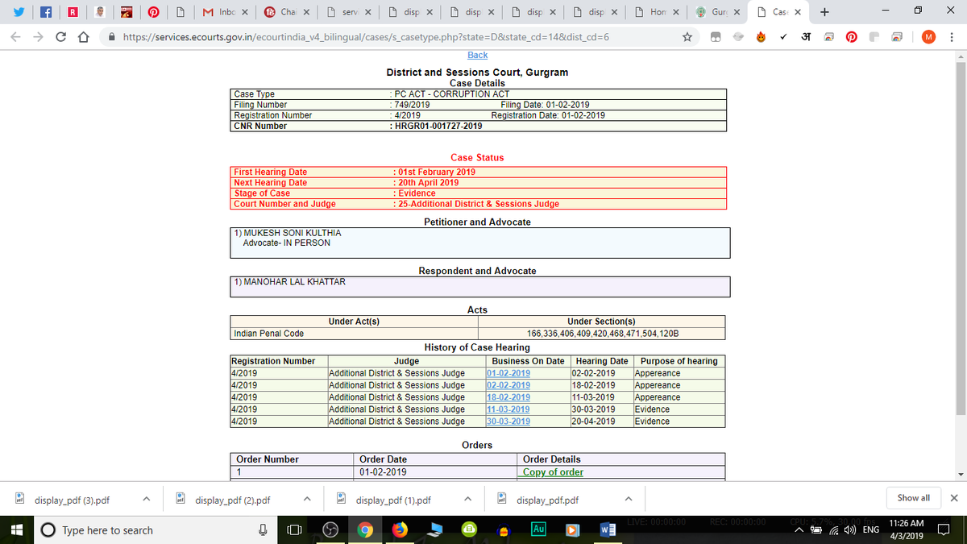Navigate back using browser back arrow
967x544 pixels.
pos(15,37)
